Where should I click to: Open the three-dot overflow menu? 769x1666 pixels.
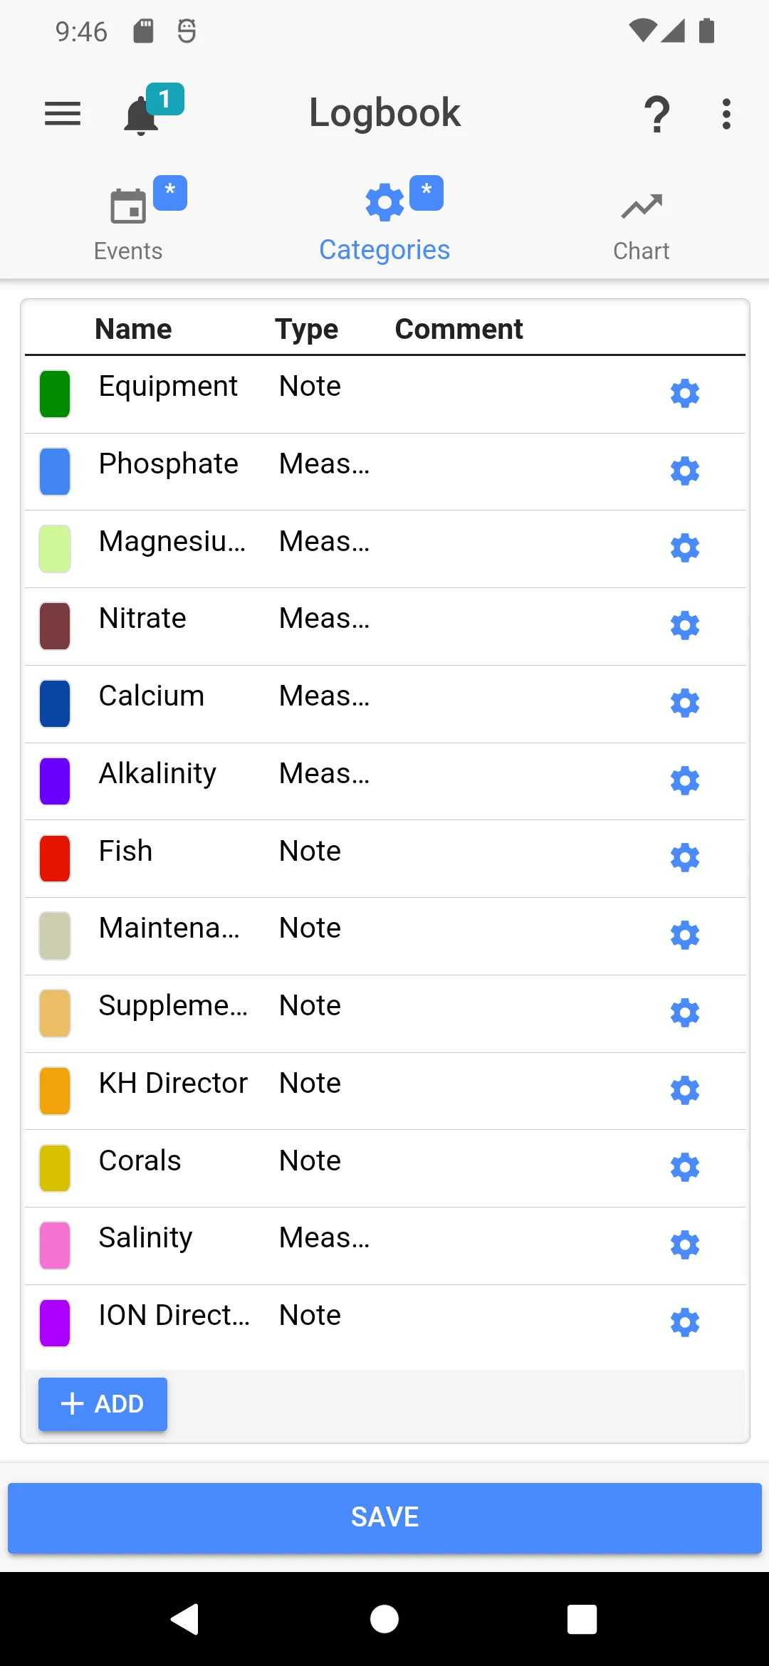726,114
